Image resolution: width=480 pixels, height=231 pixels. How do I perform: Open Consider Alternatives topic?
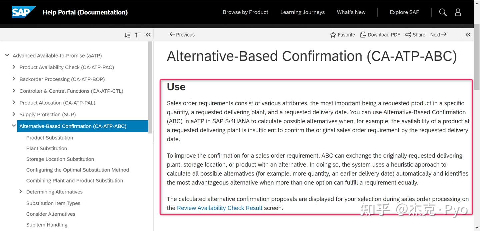click(51, 214)
